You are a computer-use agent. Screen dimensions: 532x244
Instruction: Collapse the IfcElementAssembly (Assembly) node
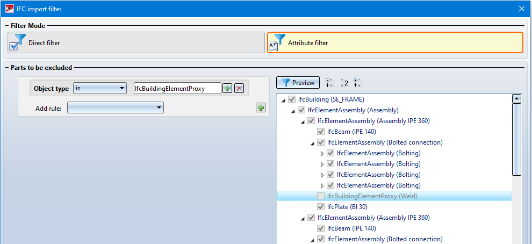tap(292, 111)
